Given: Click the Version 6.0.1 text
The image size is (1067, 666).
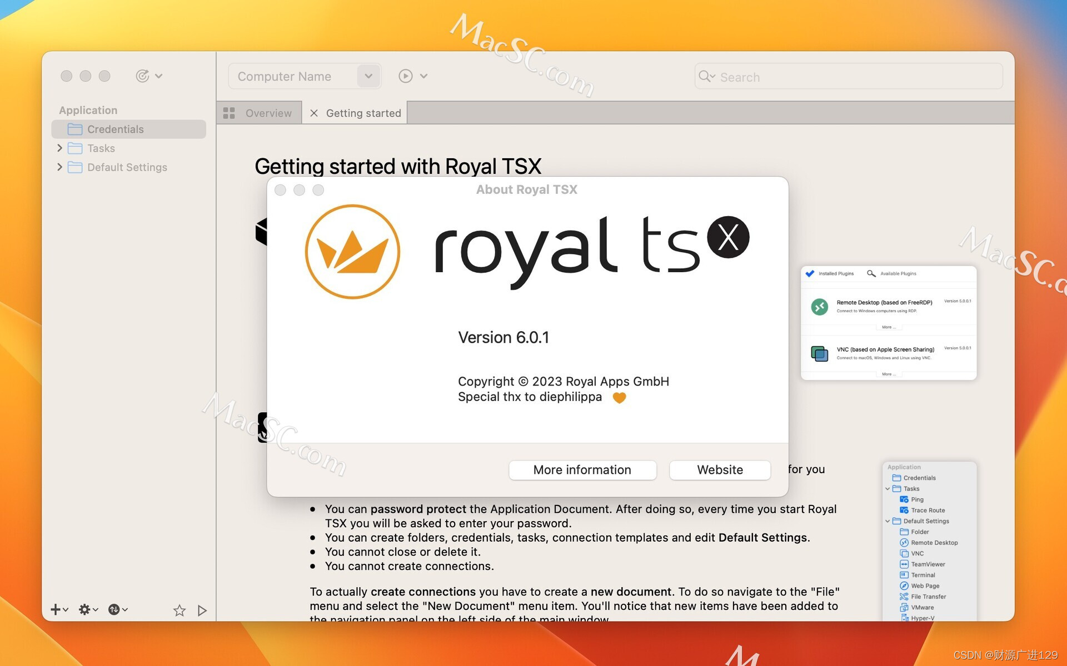Looking at the screenshot, I should 503,337.
